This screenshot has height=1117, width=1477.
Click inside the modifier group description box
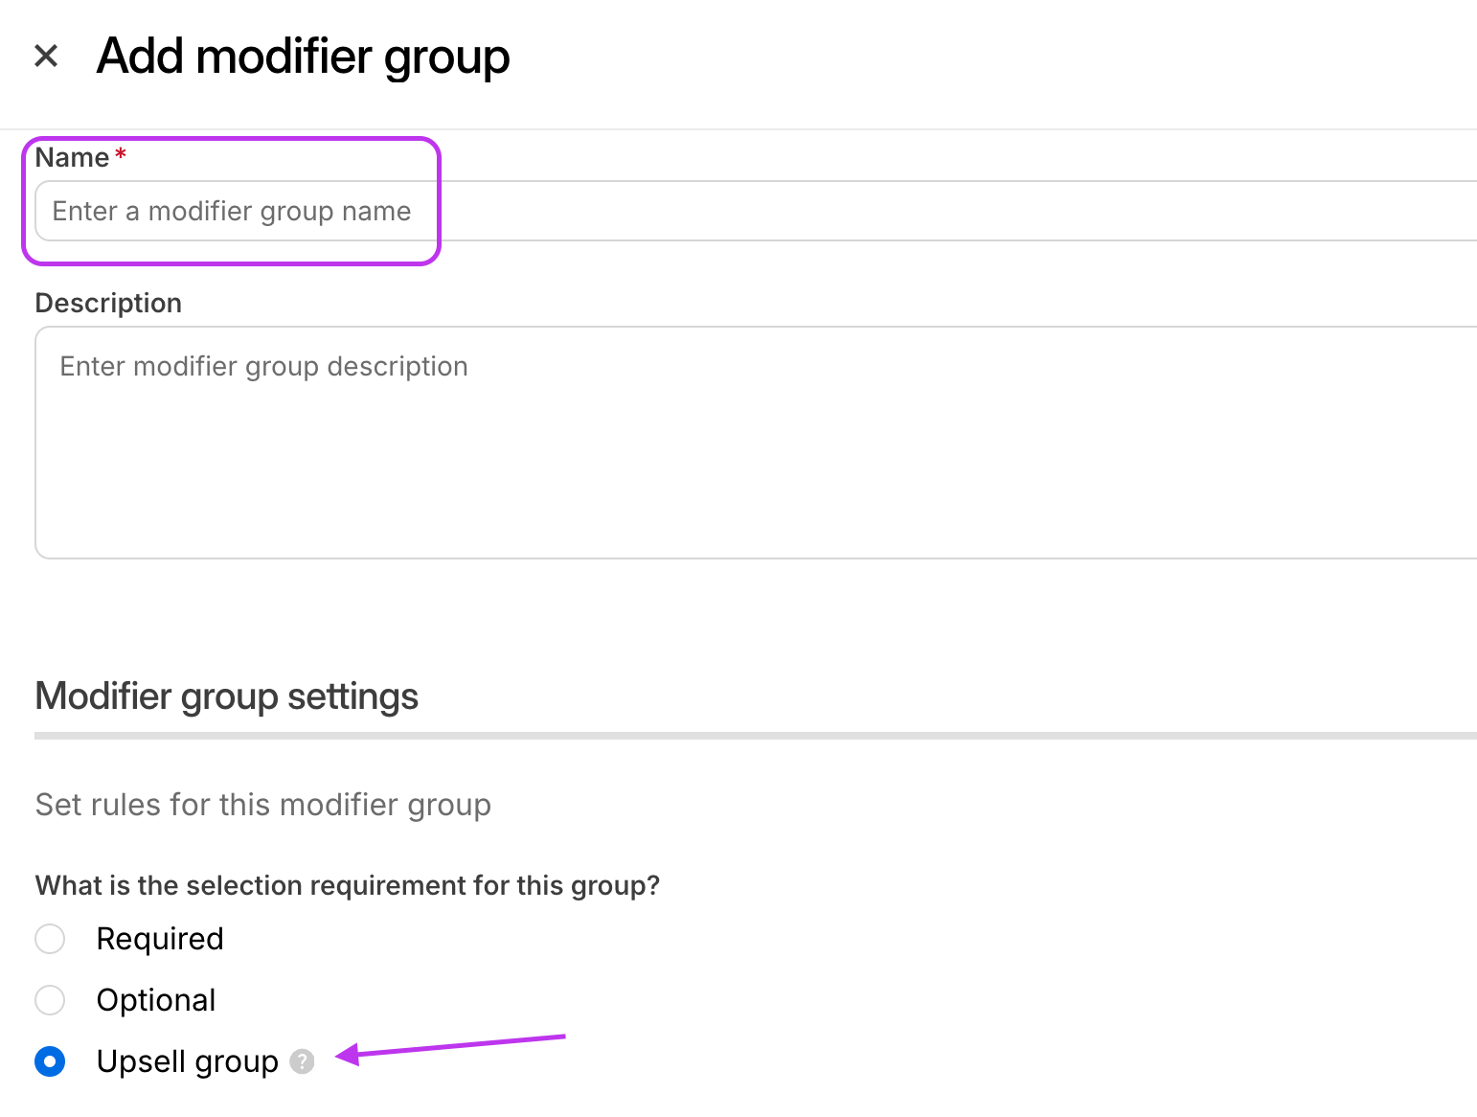756,443
